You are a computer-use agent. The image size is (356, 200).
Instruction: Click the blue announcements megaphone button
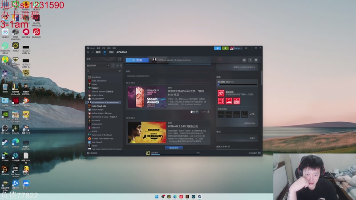click(217, 48)
